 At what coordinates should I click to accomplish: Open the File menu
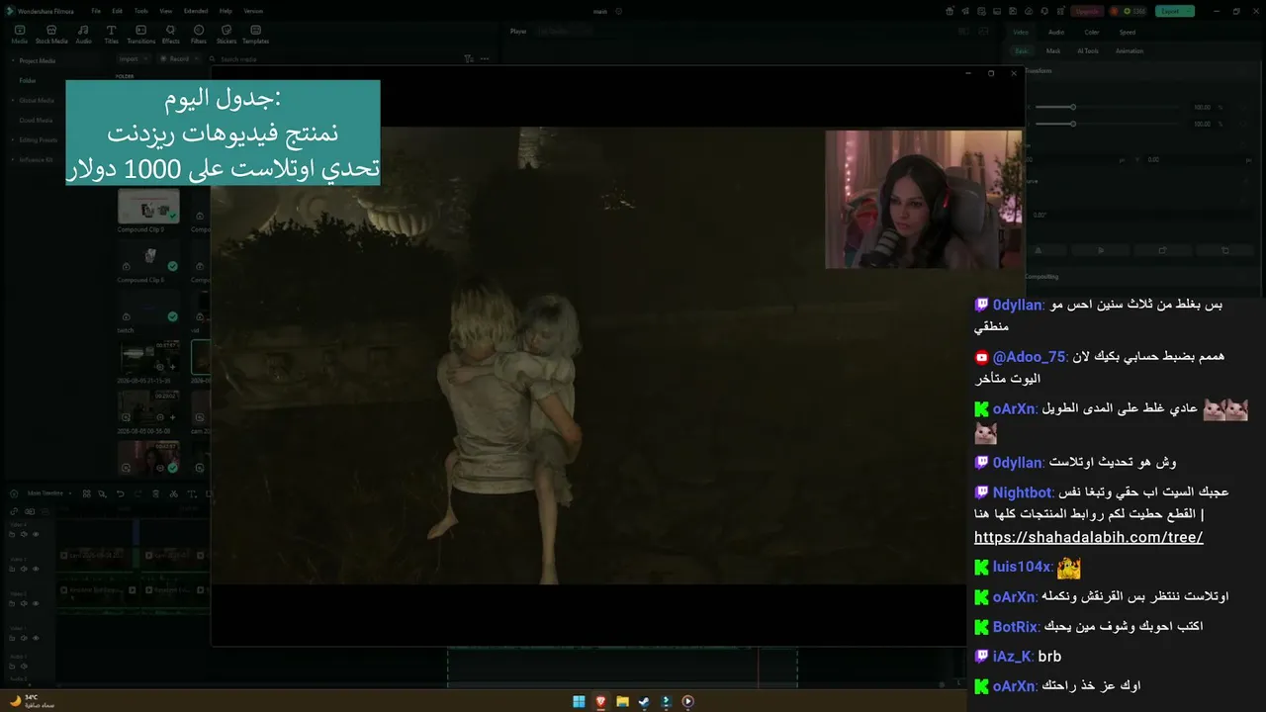pos(96,11)
